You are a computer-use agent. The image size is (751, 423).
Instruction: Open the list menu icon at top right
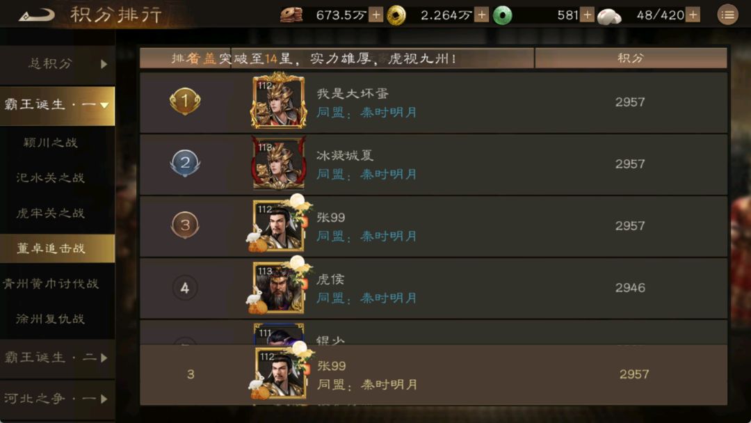727,15
